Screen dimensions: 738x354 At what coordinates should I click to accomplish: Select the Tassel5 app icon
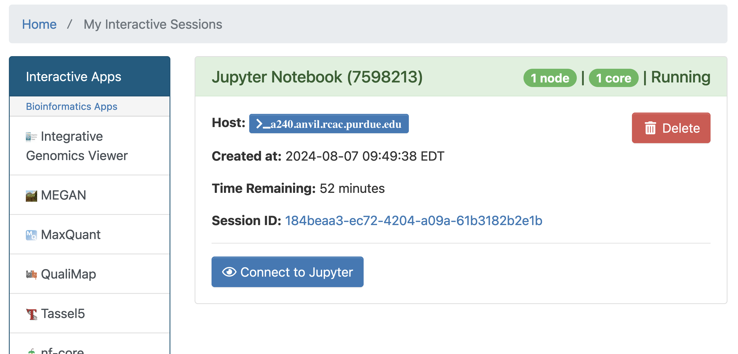pyautogui.click(x=31, y=313)
